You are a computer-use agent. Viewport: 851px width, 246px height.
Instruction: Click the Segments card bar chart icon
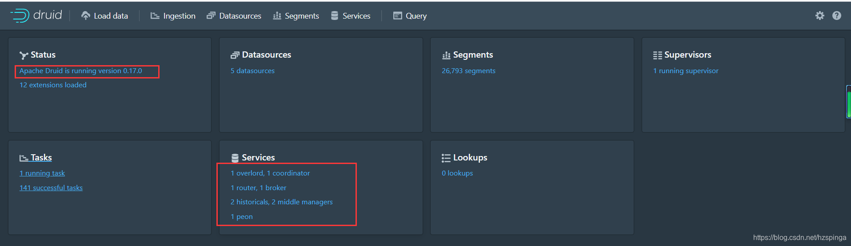click(x=446, y=55)
